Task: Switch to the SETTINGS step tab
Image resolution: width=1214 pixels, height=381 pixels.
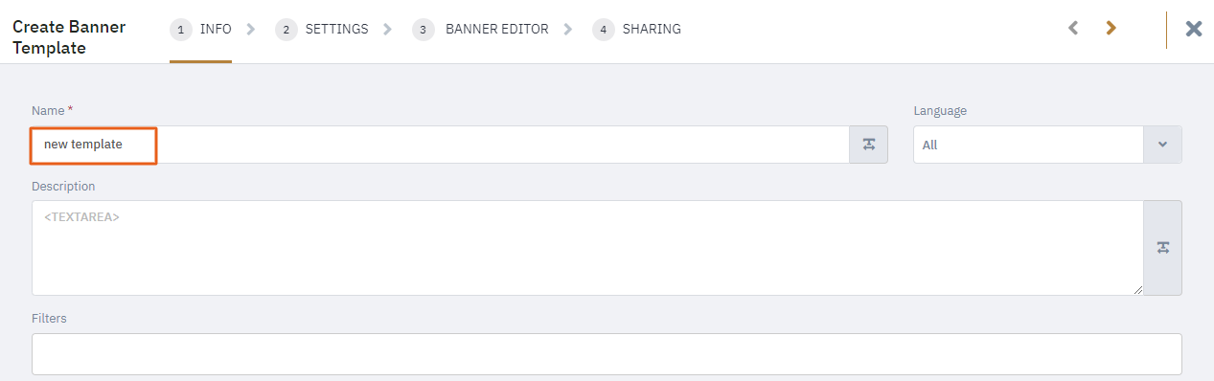Action: (x=322, y=30)
